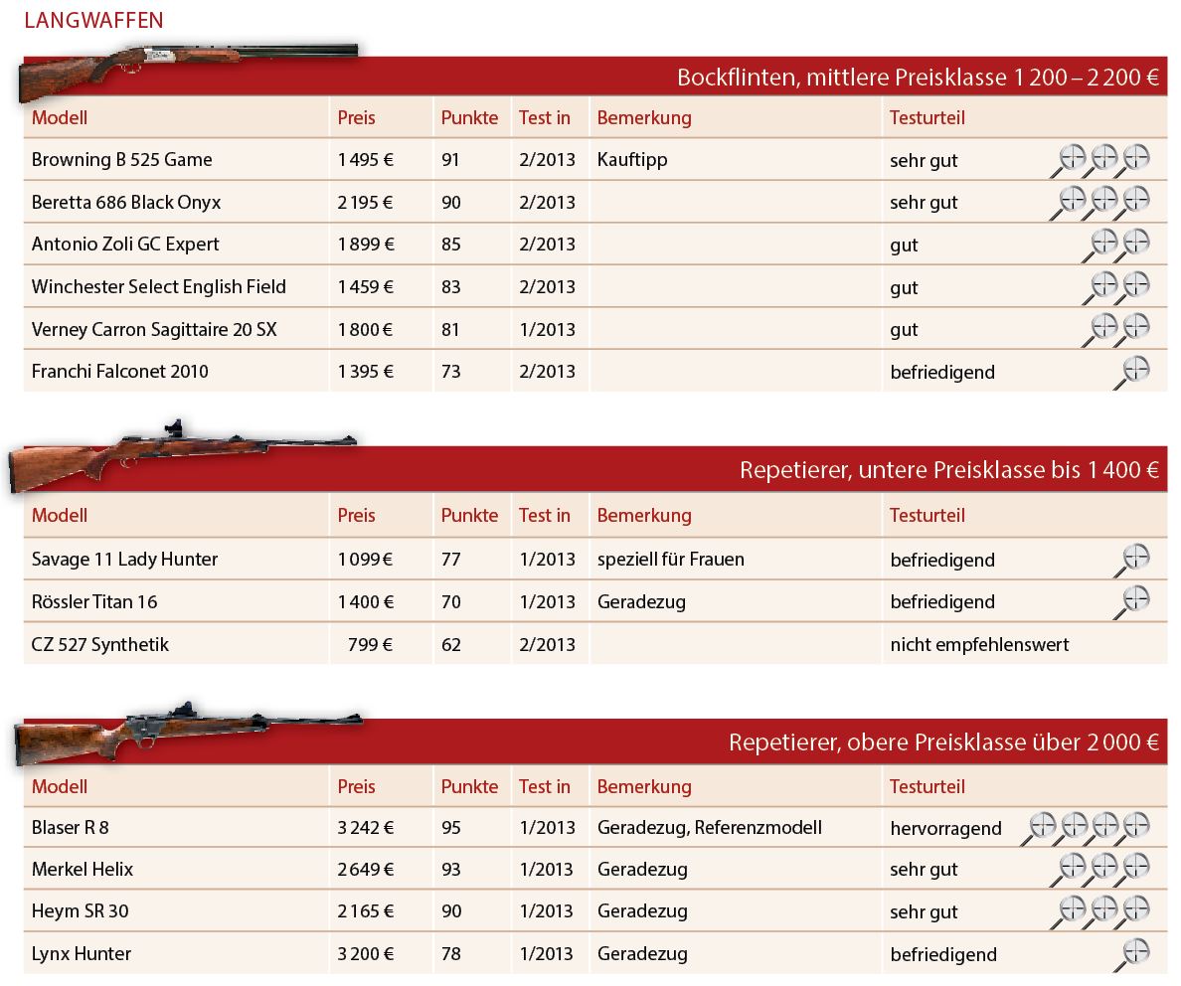Click the scope icon in the Savage 11 Lady Hunter row
Viewport: 1181px width, 986px height.
1132,561
